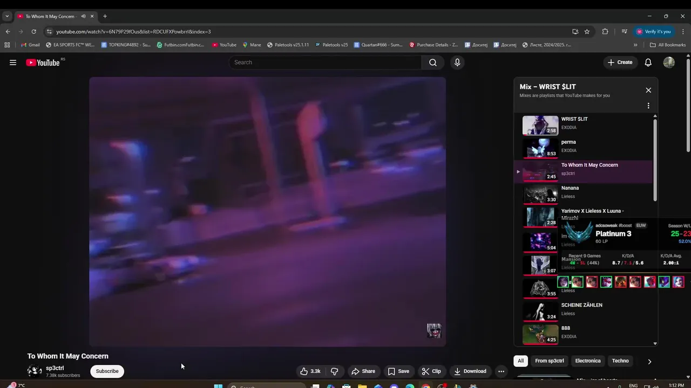
Task: Go to YouTube home via the logo
Action: pyautogui.click(x=43, y=63)
